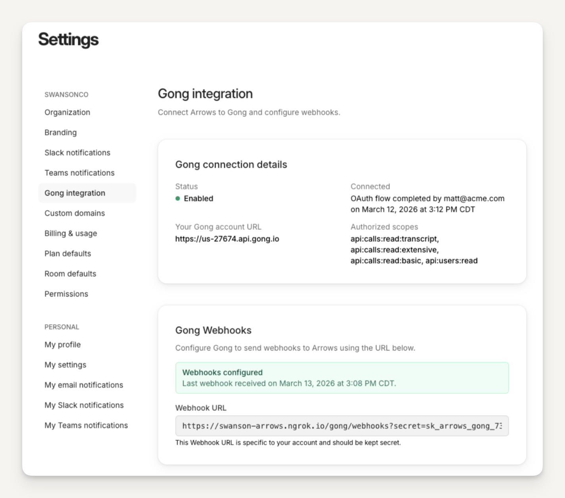Open My Teams notifications
Image resolution: width=565 pixels, height=498 pixels.
click(x=86, y=426)
